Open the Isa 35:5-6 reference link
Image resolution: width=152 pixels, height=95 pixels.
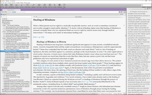click(x=64, y=72)
